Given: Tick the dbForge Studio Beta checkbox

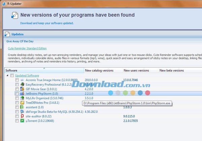Looking at the screenshot, I should pyautogui.click(x=17, y=111).
